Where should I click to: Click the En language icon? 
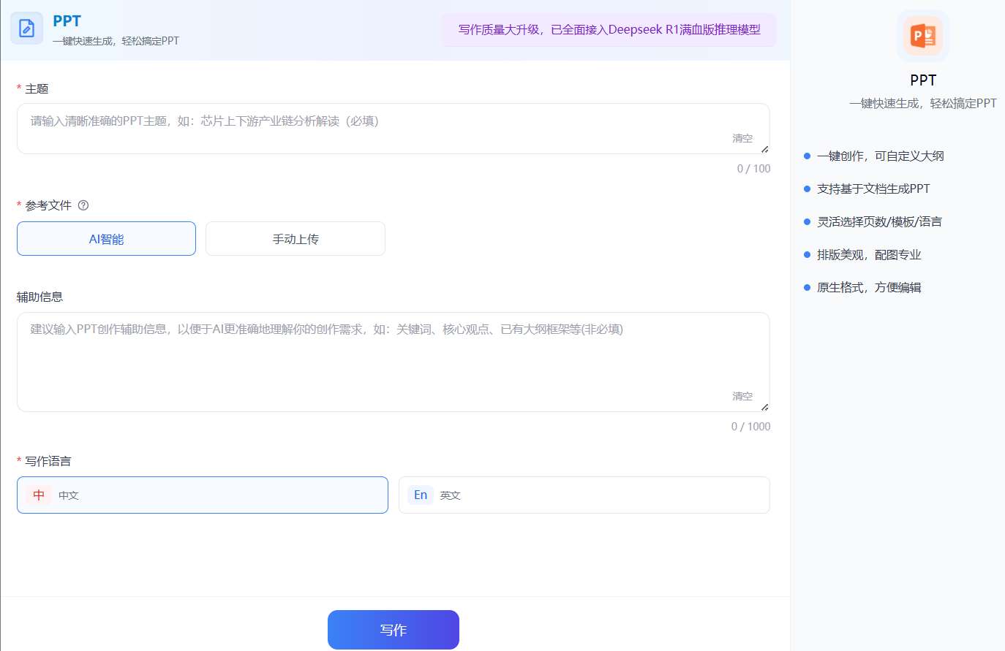tap(421, 495)
